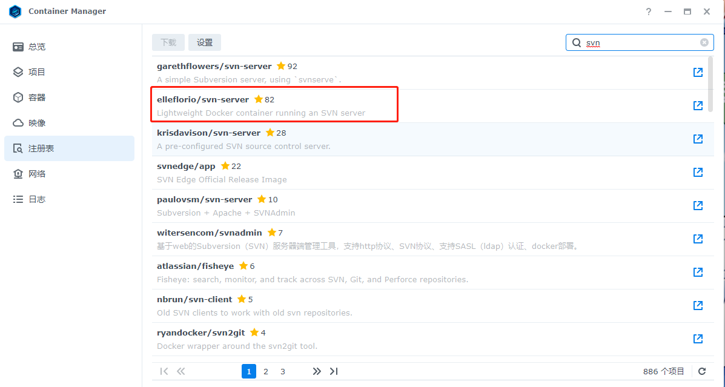Go to results page 2
Screen dimensions: 725x387
pyautogui.click(x=266, y=371)
